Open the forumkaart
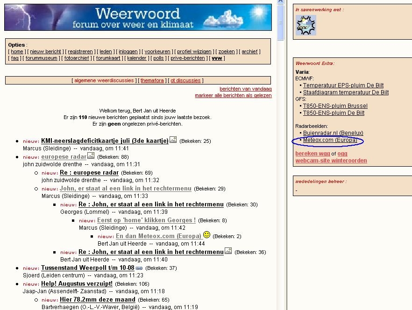 pyautogui.click(x=108, y=58)
